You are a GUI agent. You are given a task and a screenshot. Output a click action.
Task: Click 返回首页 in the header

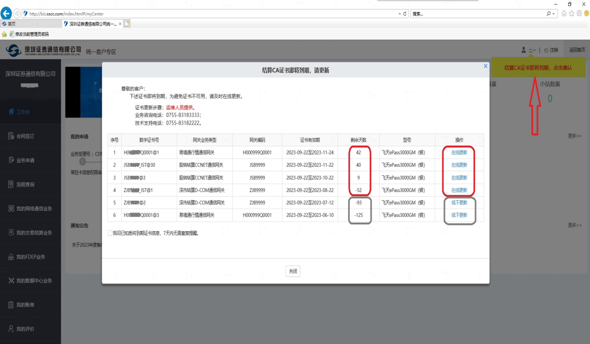click(x=577, y=50)
